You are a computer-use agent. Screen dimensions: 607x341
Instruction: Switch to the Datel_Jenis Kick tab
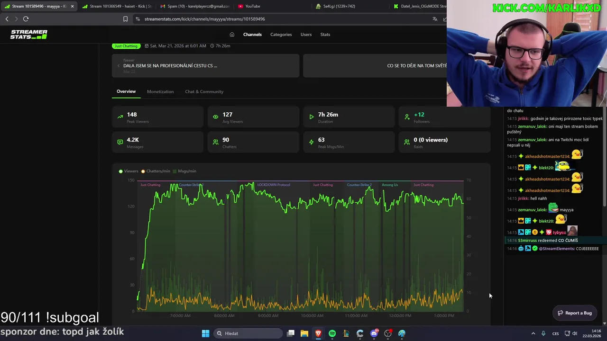pos(420,6)
